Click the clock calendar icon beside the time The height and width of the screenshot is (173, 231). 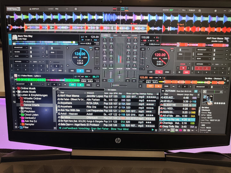coord(200,11)
